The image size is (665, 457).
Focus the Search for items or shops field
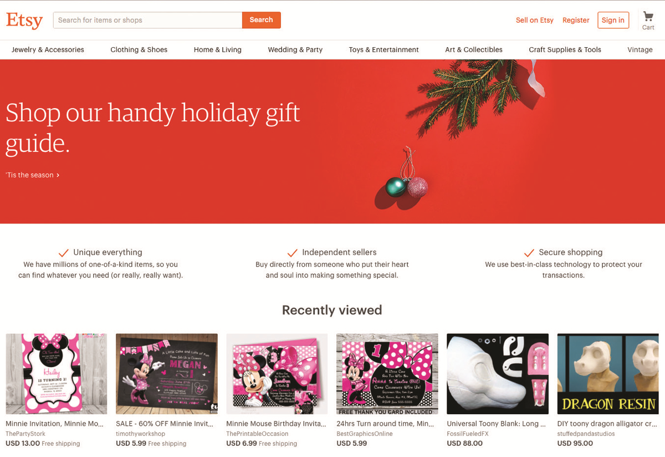[147, 20]
